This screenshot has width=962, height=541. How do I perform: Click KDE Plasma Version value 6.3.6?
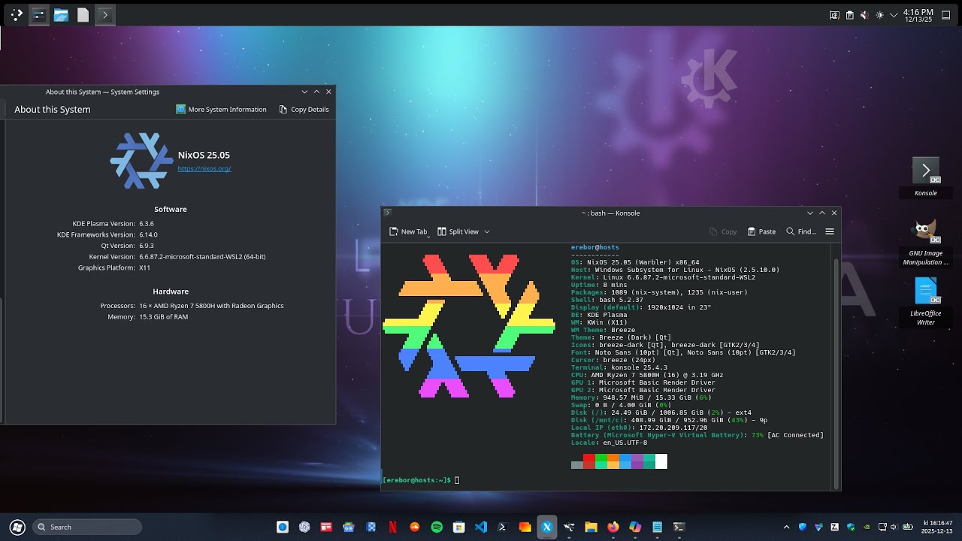click(147, 224)
